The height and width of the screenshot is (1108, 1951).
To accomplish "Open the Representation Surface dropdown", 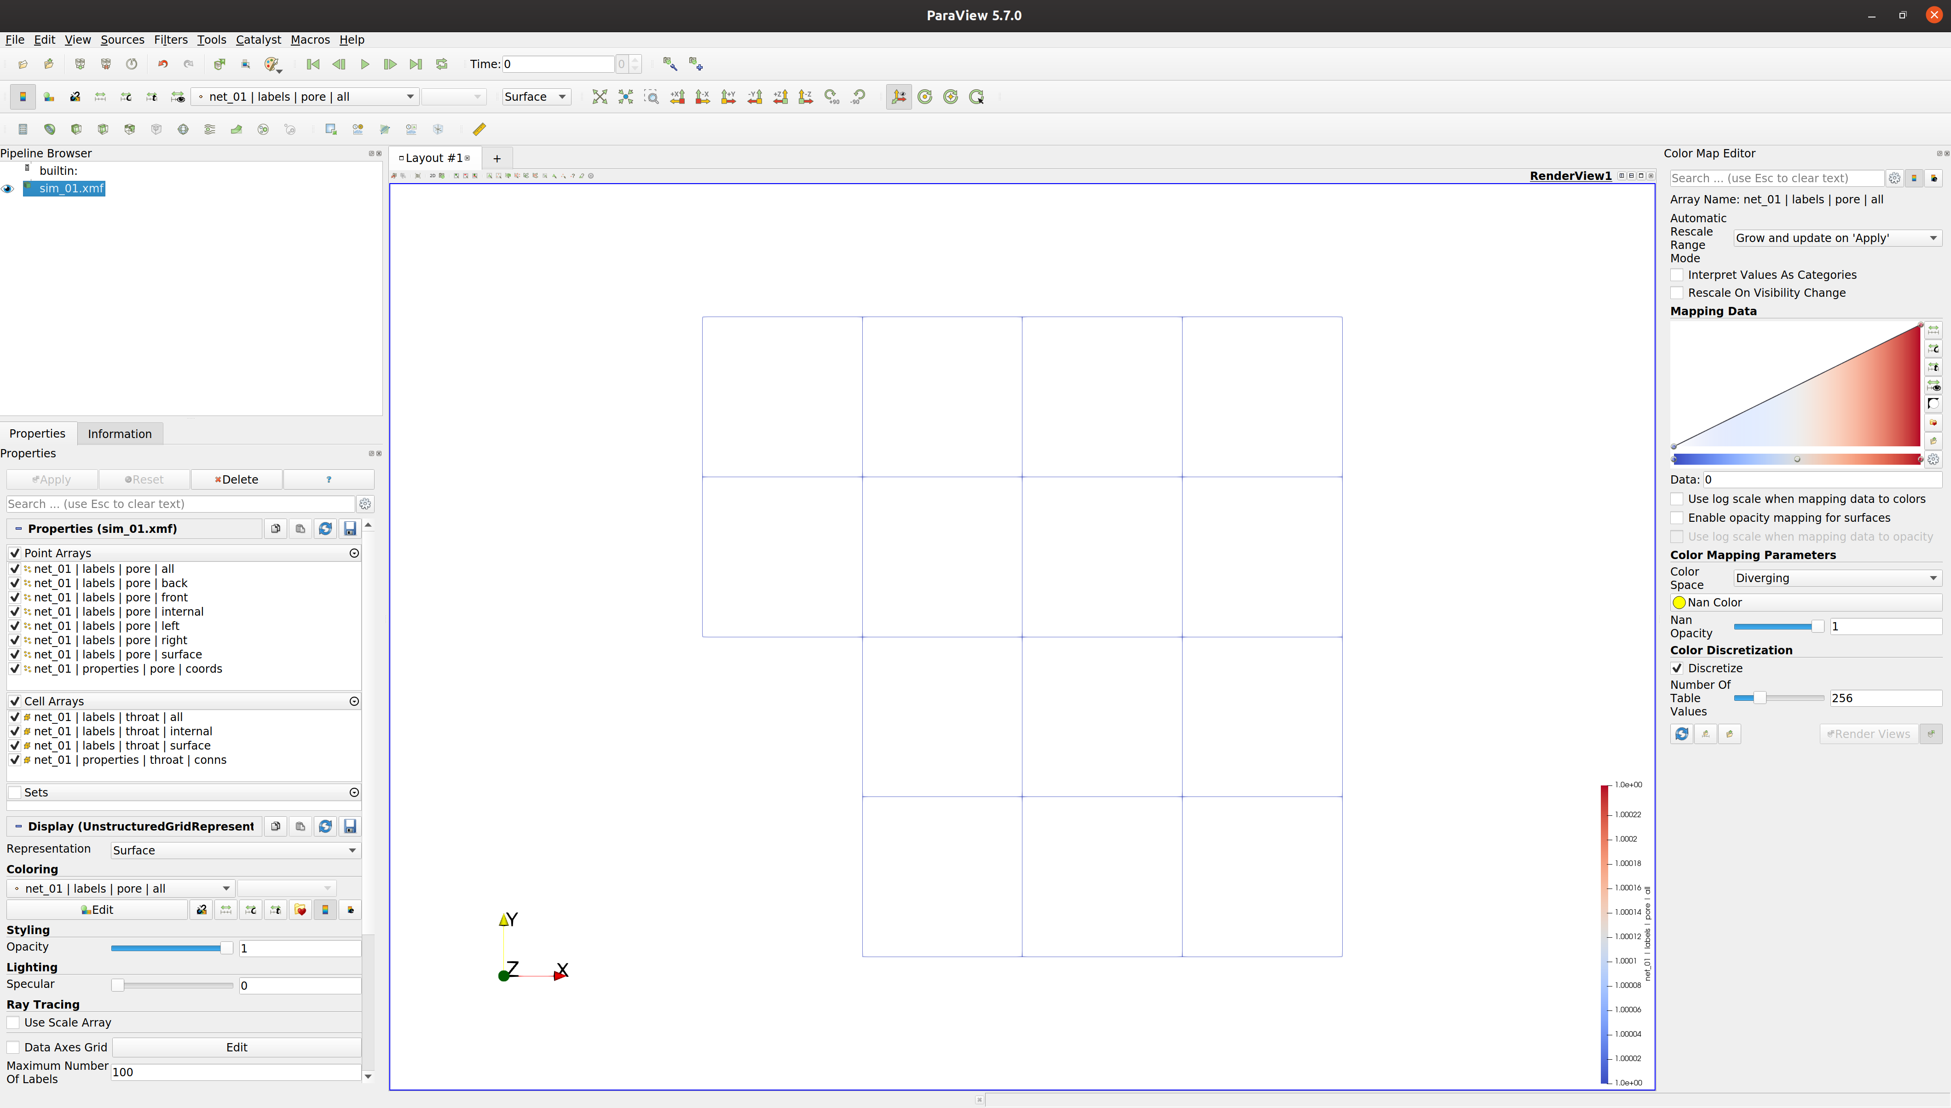I will click(234, 850).
